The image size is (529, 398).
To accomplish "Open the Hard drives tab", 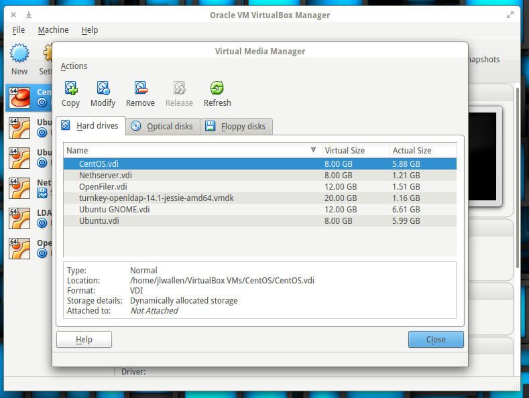I will [x=91, y=125].
